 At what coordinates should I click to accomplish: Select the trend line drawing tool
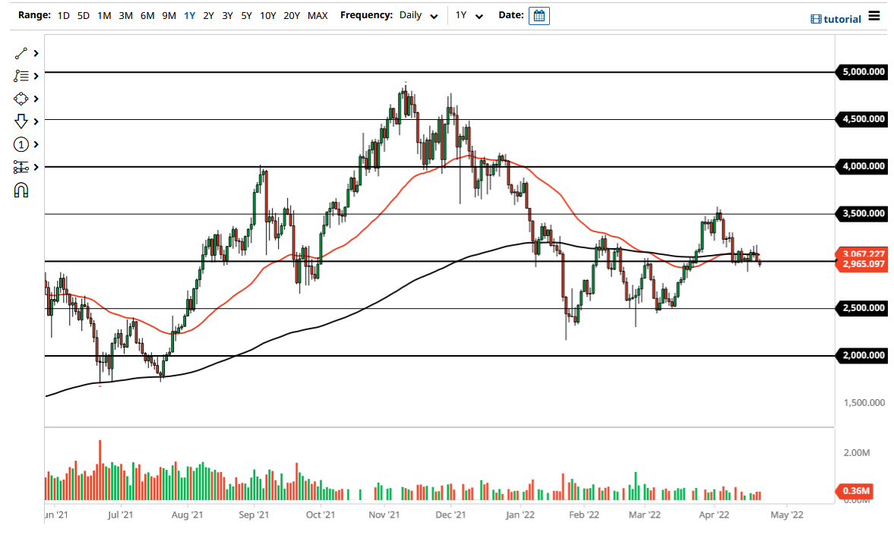point(21,54)
